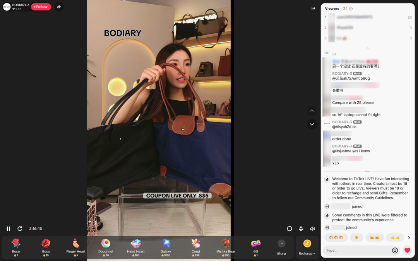Click the chat message input field
This screenshot has height=261, width=418.
(x=357, y=250)
